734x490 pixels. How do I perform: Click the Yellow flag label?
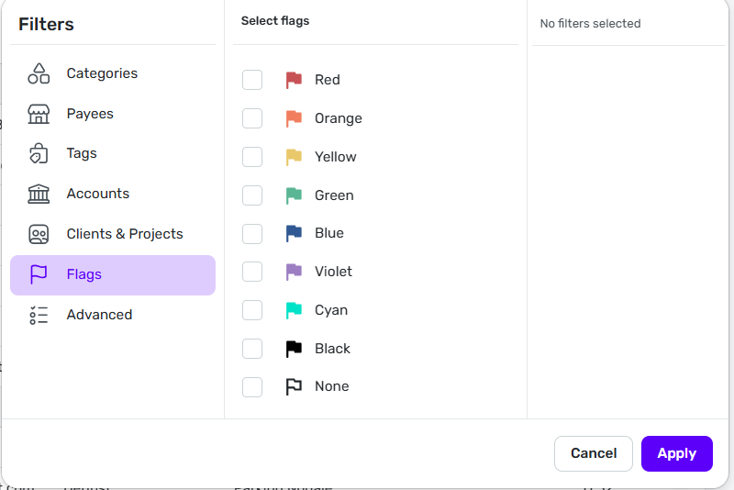[335, 157]
